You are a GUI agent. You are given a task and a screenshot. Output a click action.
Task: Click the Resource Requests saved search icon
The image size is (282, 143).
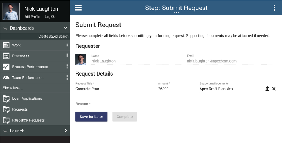(6, 120)
